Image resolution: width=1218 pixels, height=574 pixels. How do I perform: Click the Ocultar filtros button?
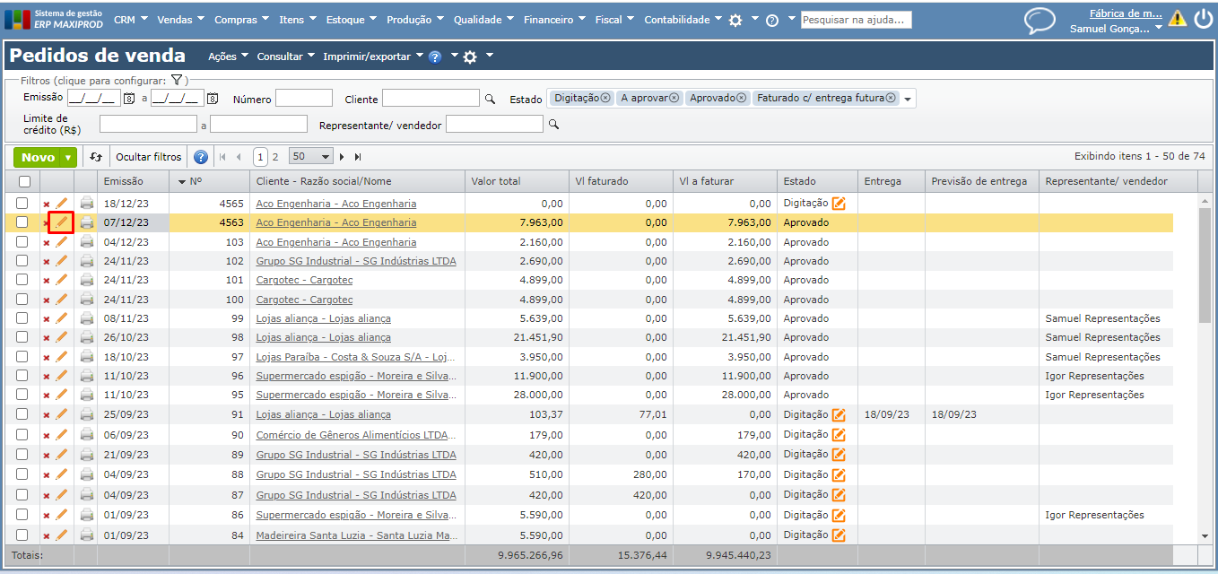point(148,157)
